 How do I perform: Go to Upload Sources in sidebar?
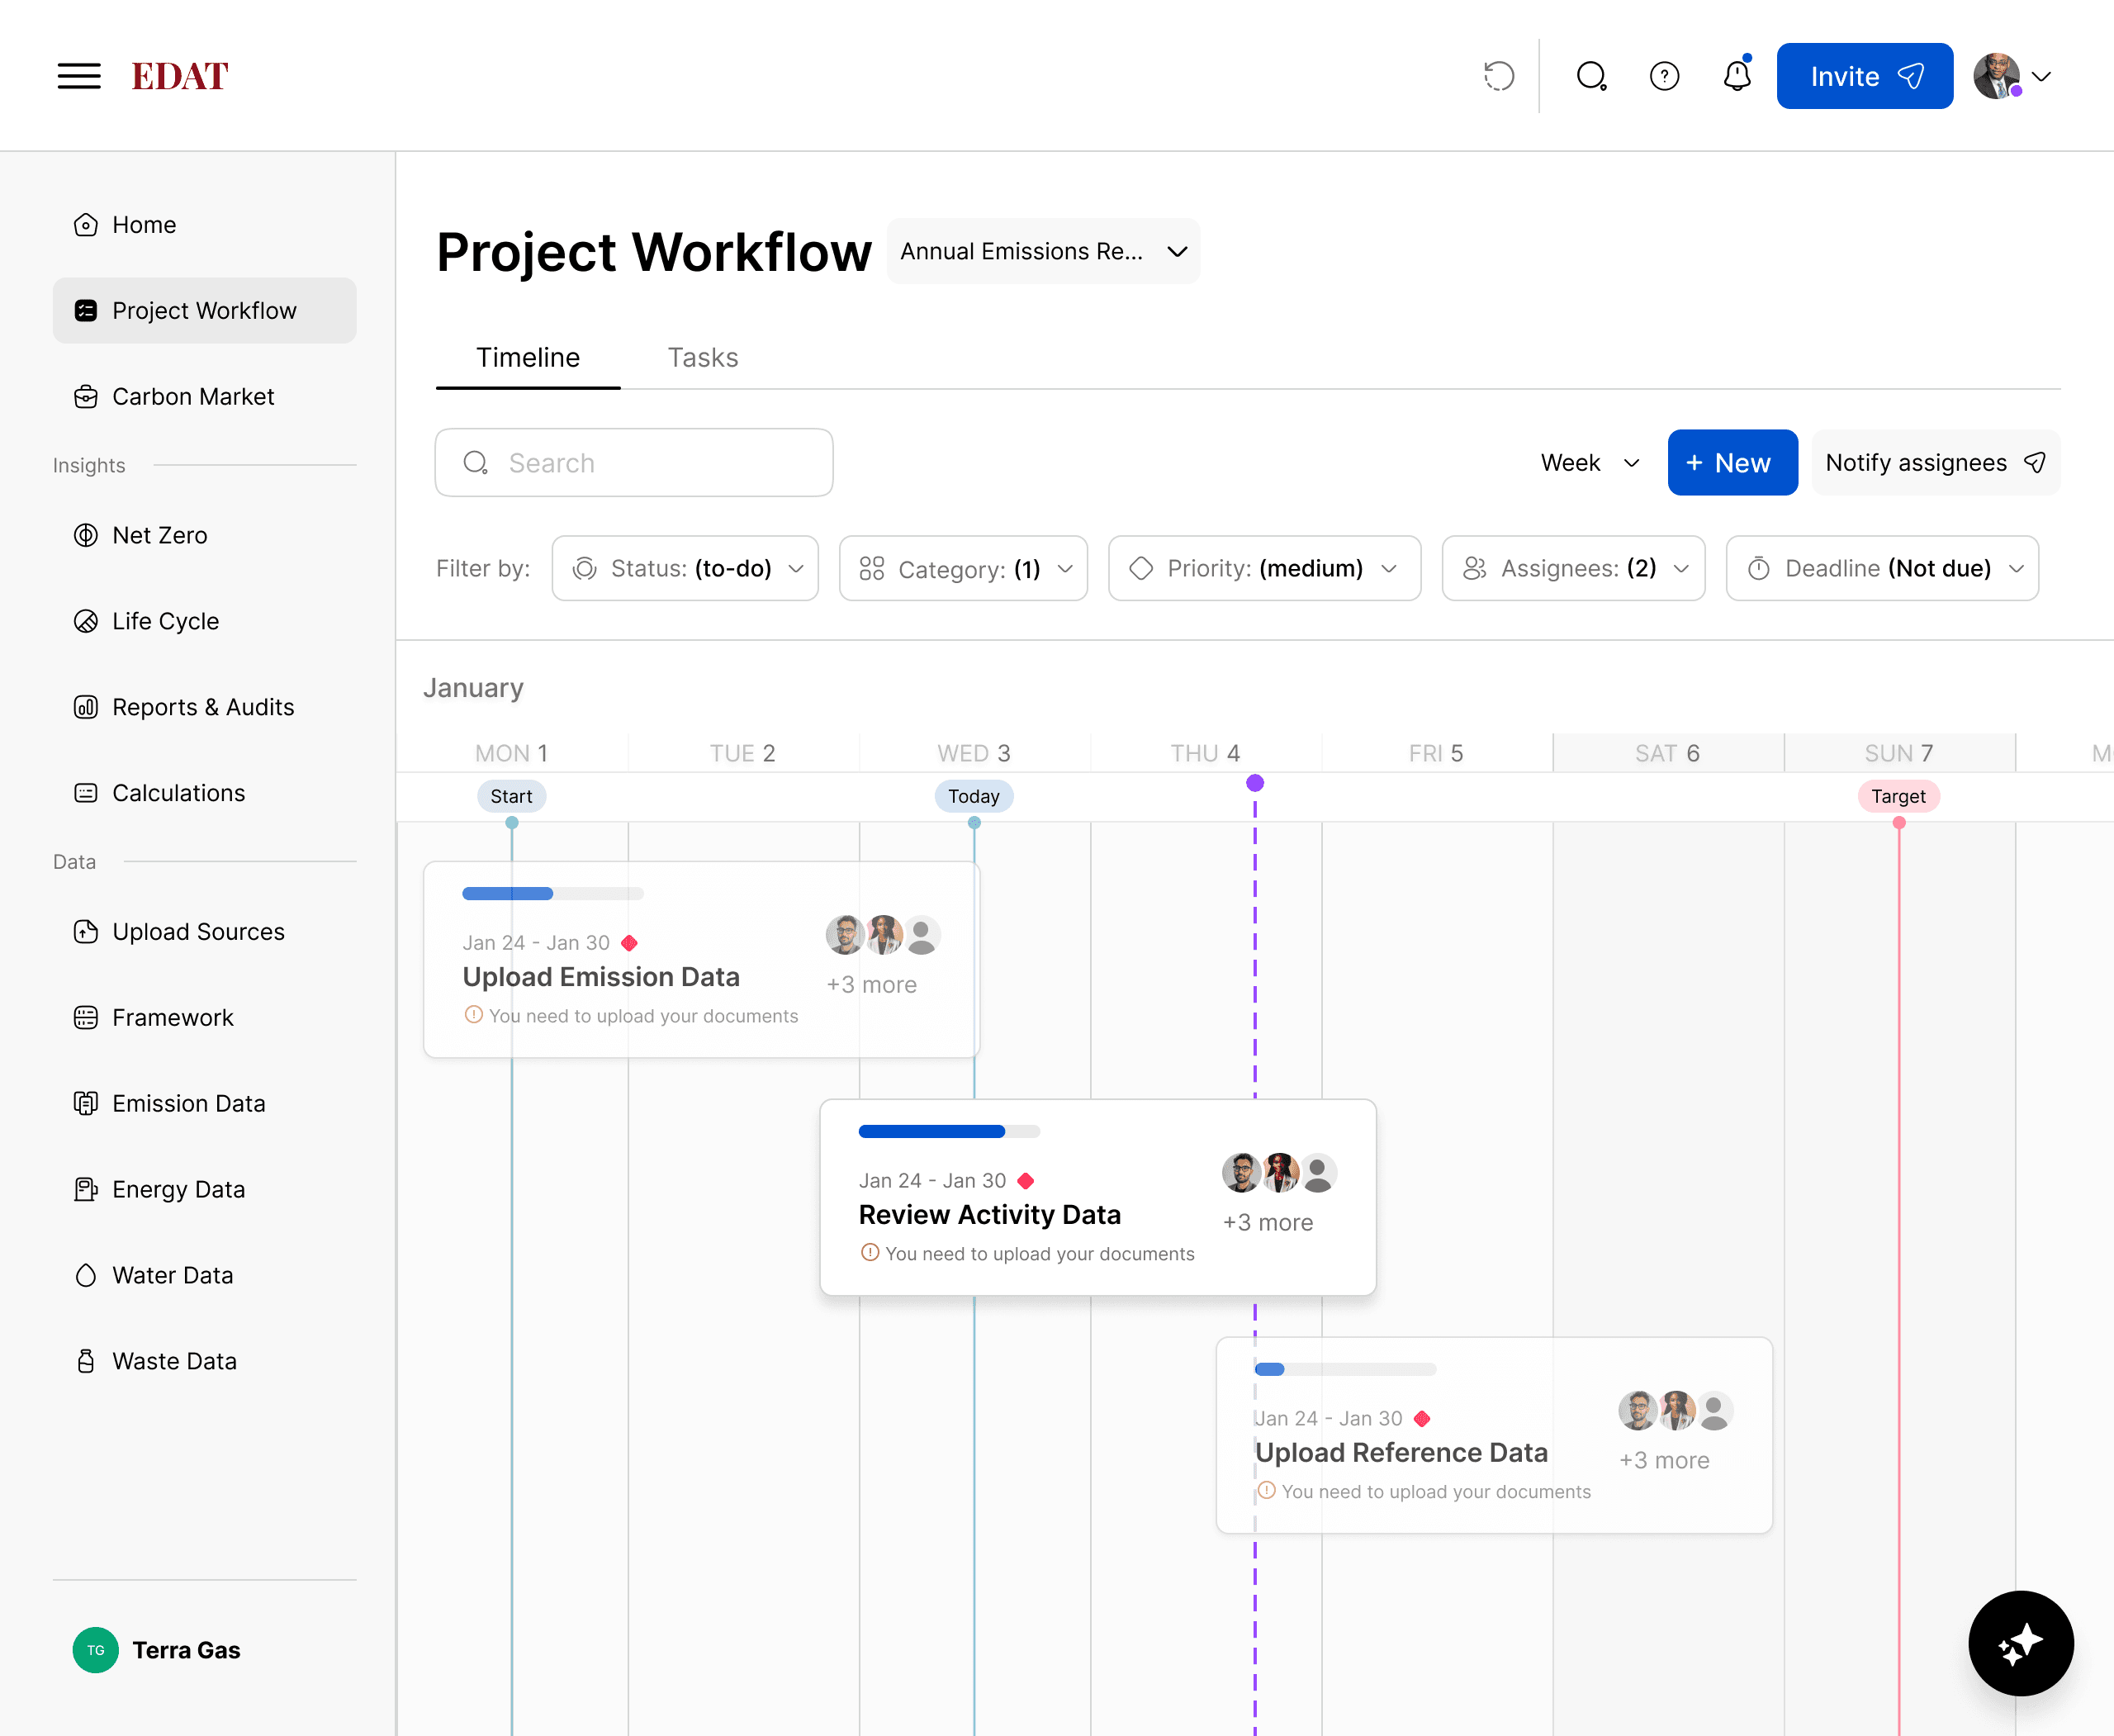pyautogui.click(x=198, y=931)
